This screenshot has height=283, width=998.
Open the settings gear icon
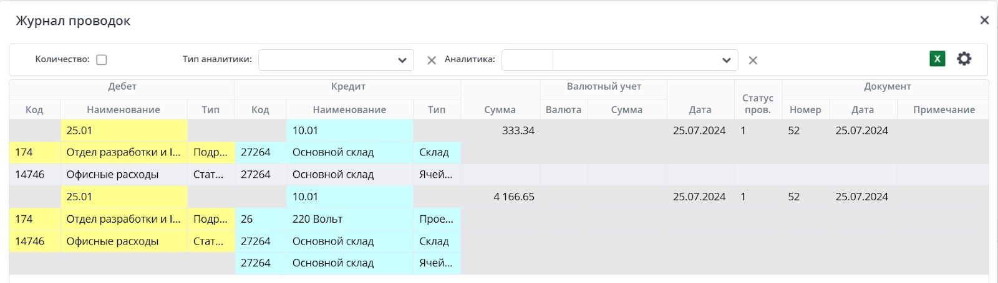(x=964, y=59)
